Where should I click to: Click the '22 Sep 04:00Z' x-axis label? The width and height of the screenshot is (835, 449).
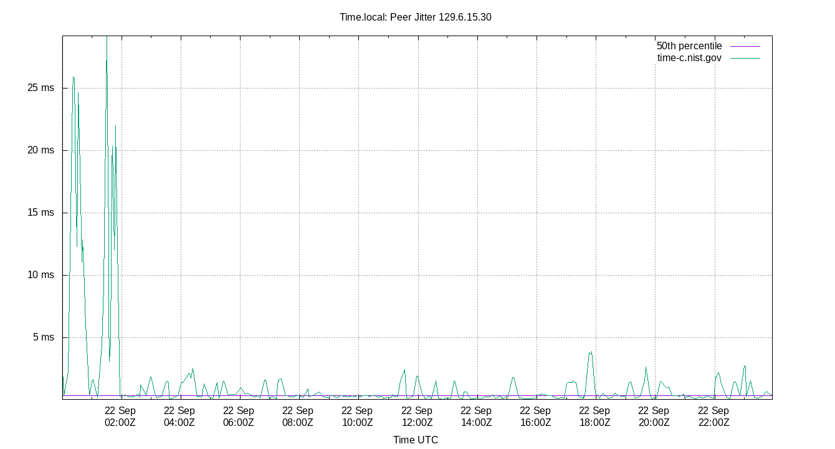tap(179, 417)
